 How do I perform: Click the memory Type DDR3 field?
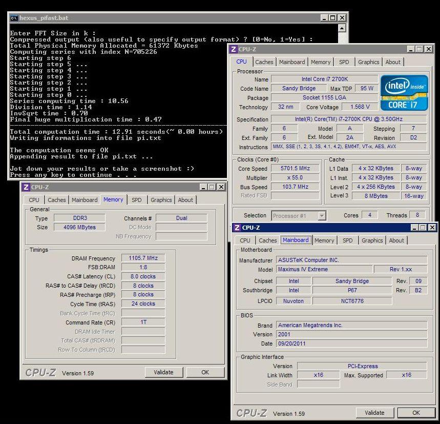pos(80,218)
